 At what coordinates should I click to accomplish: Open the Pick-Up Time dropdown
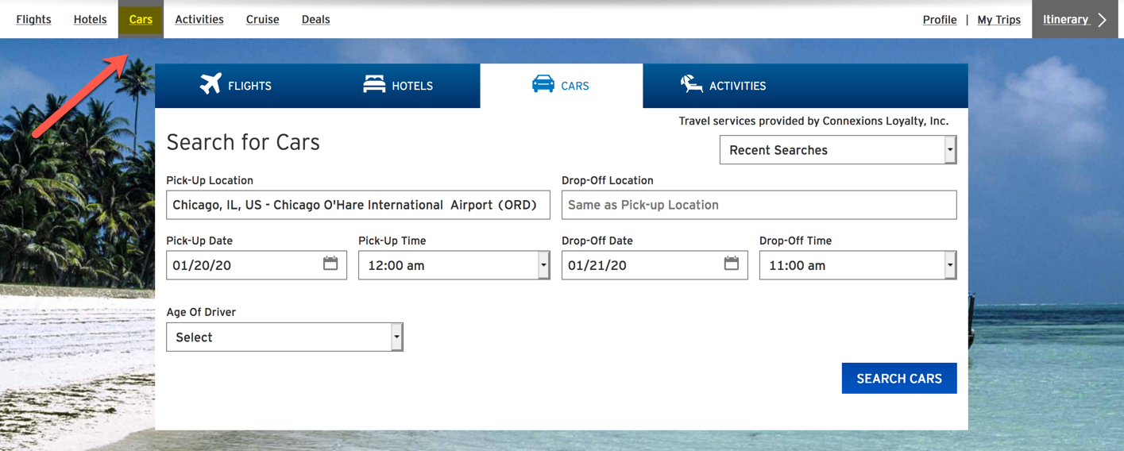tap(454, 265)
